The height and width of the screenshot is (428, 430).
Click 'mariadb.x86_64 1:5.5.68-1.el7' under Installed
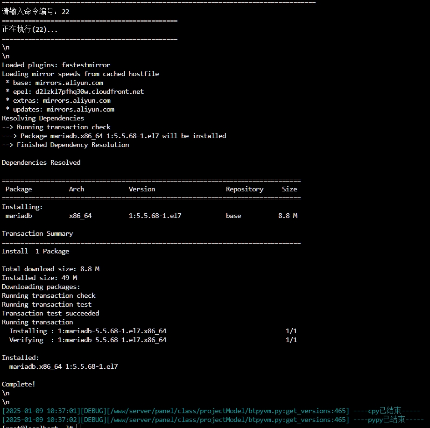[x=63, y=366]
